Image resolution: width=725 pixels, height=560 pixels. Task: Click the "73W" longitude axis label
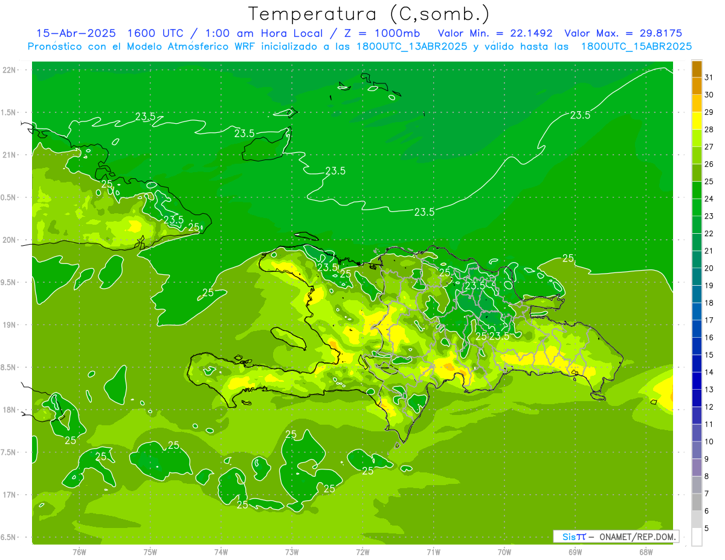tap(292, 552)
